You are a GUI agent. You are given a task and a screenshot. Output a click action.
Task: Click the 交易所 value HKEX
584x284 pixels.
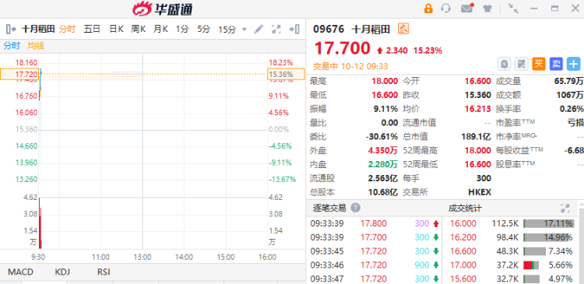click(x=480, y=192)
